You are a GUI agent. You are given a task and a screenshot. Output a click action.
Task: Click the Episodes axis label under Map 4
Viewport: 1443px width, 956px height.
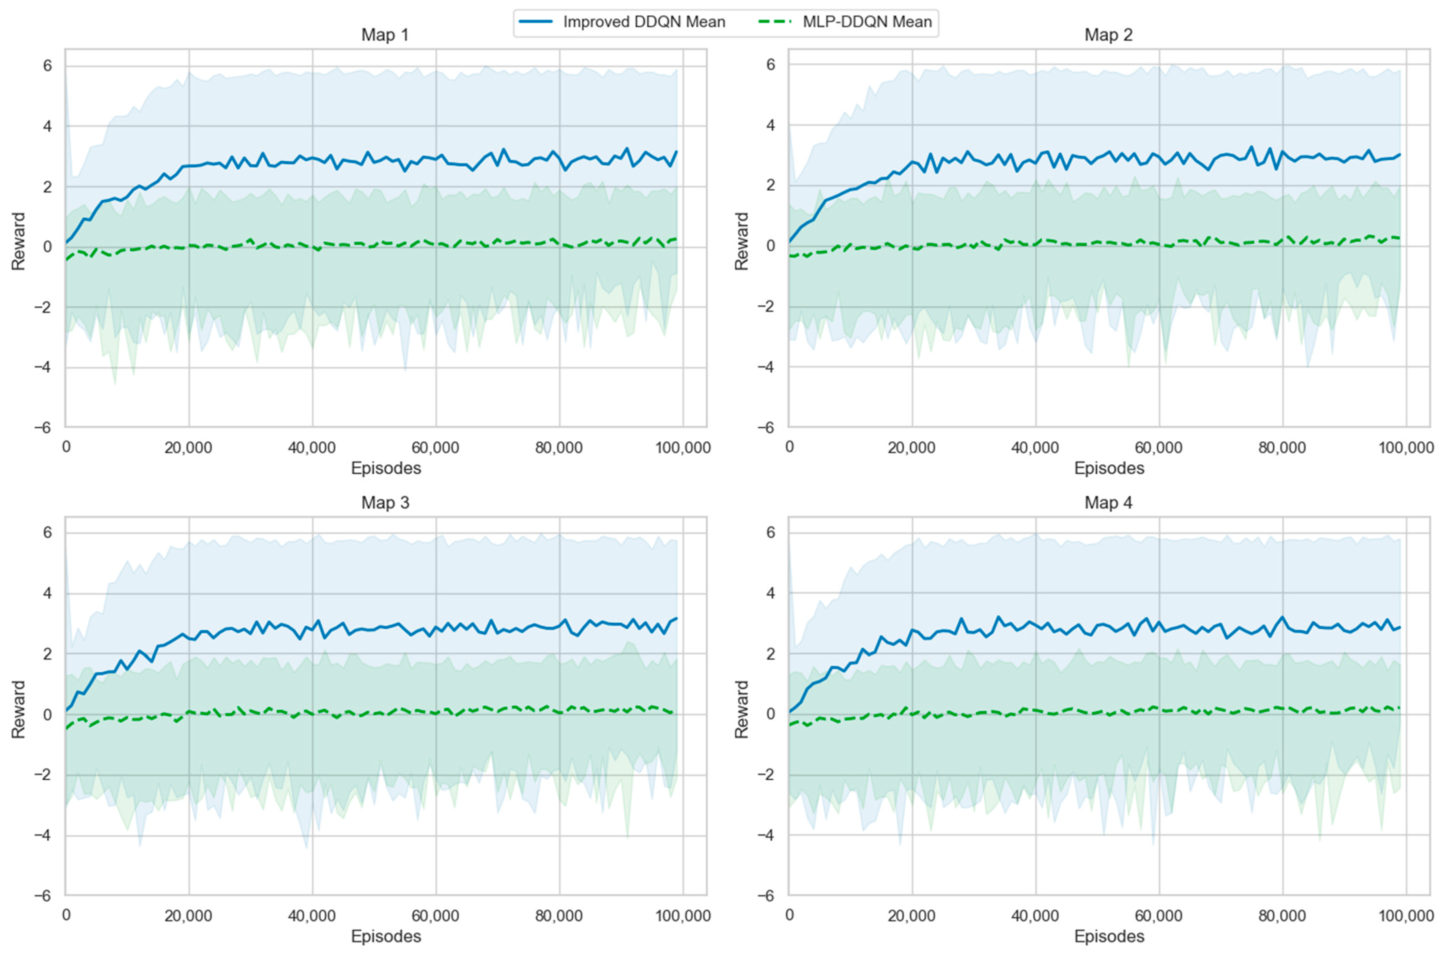(1109, 937)
